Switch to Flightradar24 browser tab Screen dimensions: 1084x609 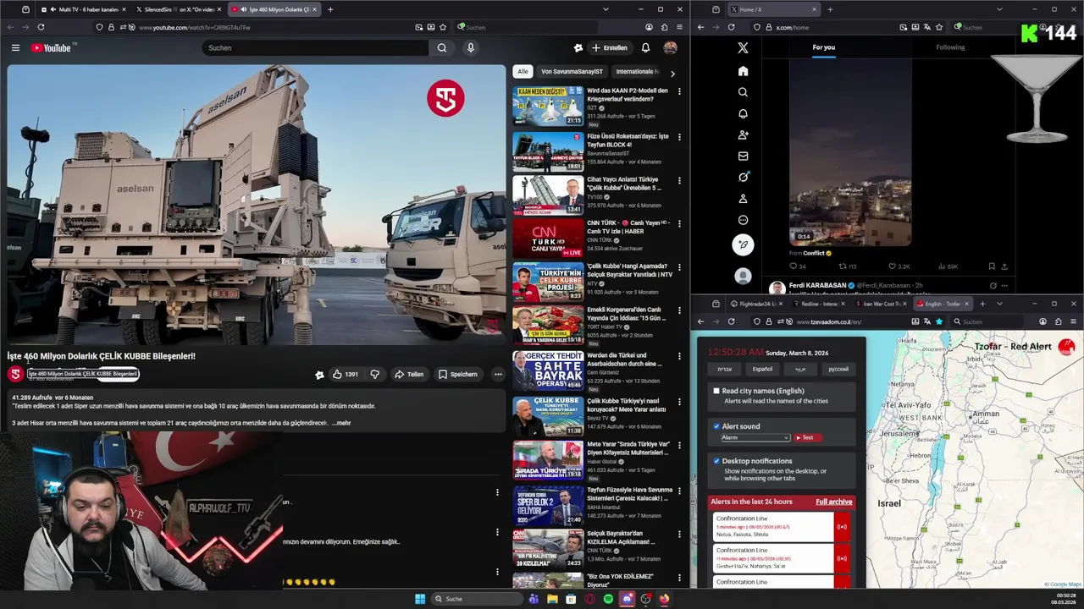(757, 304)
